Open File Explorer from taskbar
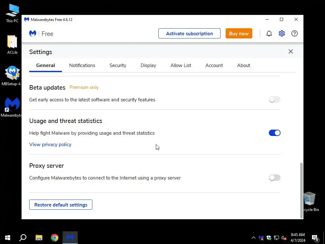Image resolution: width=325 pixels, height=244 pixels. (x=39, y=238)
